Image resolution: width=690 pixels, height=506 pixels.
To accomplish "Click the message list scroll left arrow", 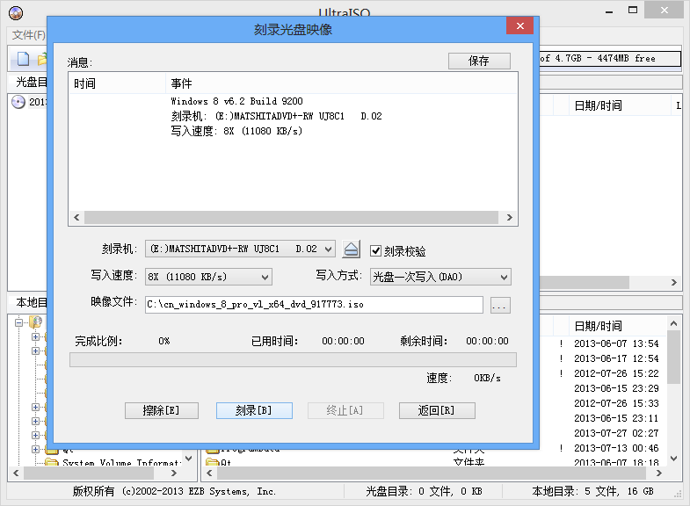I will click(x=76, y=217).
